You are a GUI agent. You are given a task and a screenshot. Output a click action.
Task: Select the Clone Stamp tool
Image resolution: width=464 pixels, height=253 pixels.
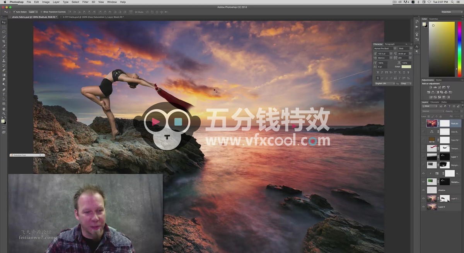(4, 61)
